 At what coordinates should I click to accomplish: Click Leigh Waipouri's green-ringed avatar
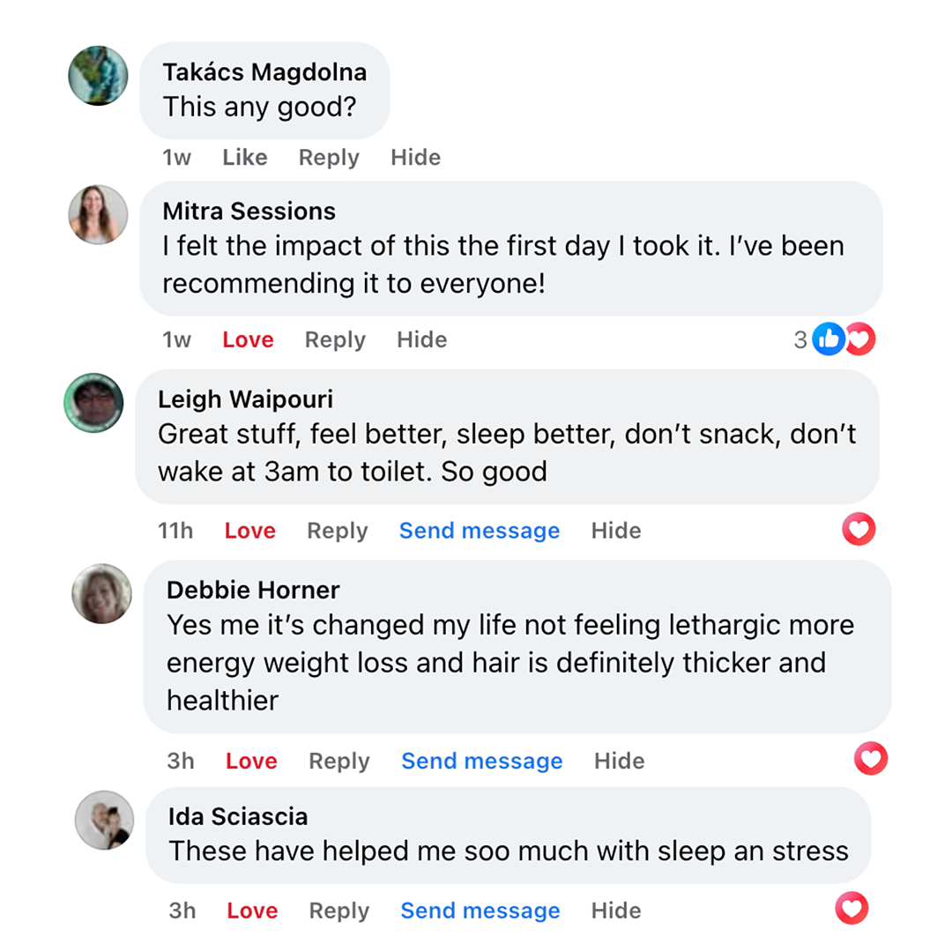[x=93, y=403]
